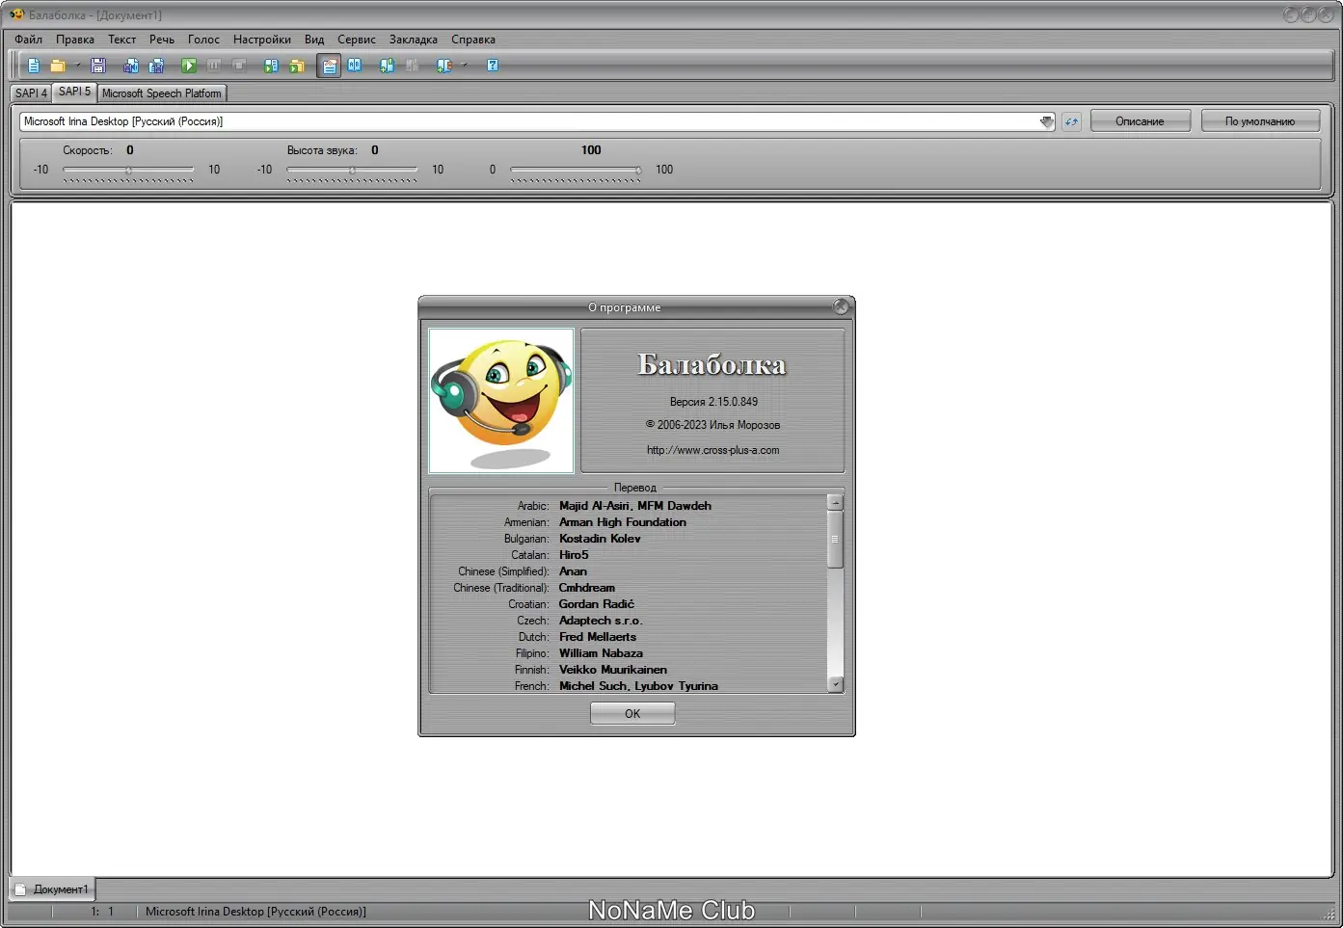Screen dimensions: 1343x928
Task: Click translator name Arman High Foundation
Action: (623, 522)
